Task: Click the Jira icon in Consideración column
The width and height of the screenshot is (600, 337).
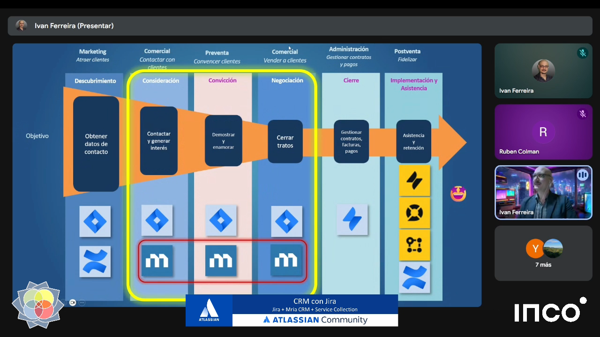Action: tap(157, 220)
